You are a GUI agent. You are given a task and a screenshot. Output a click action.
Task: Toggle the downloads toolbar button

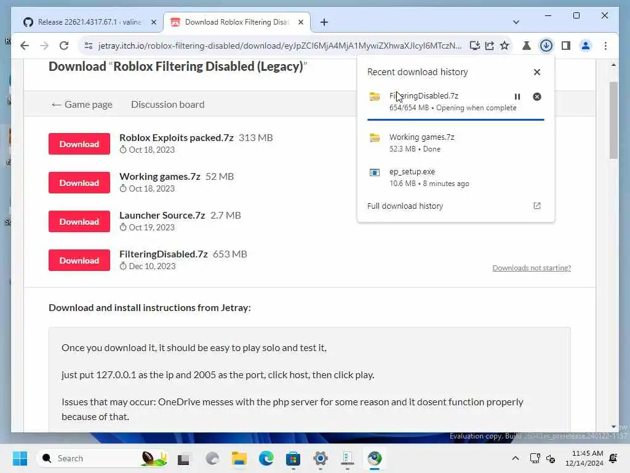(x=546, y=46)
